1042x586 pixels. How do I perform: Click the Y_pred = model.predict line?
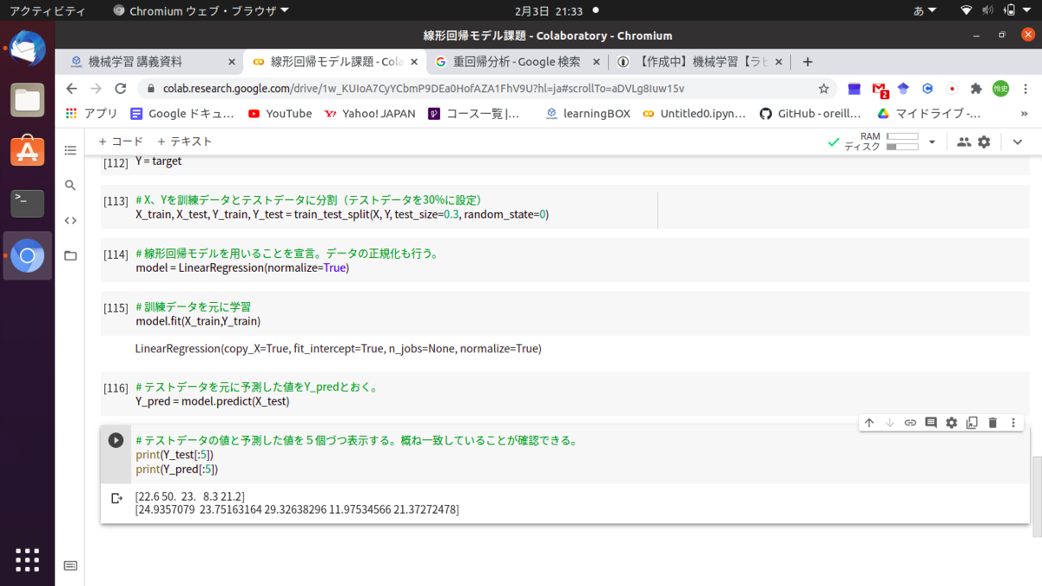pos(212,401)
